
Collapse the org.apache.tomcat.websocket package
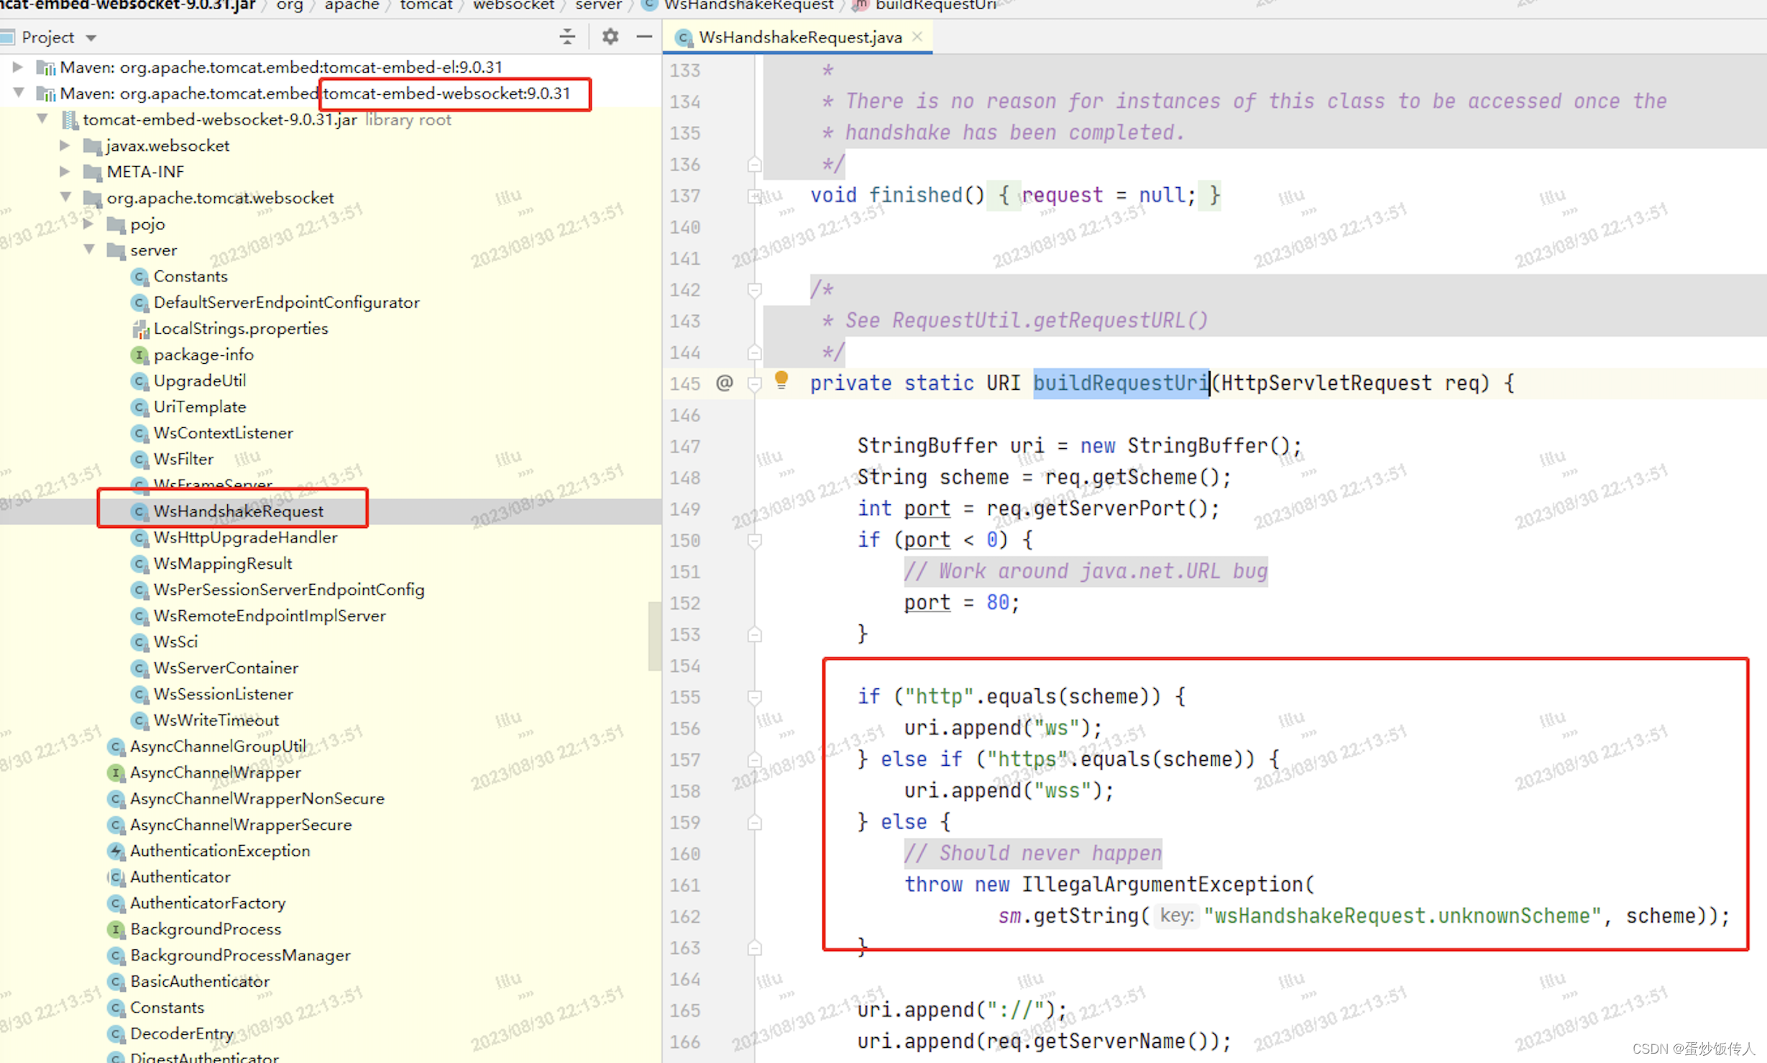click(65, 197)
